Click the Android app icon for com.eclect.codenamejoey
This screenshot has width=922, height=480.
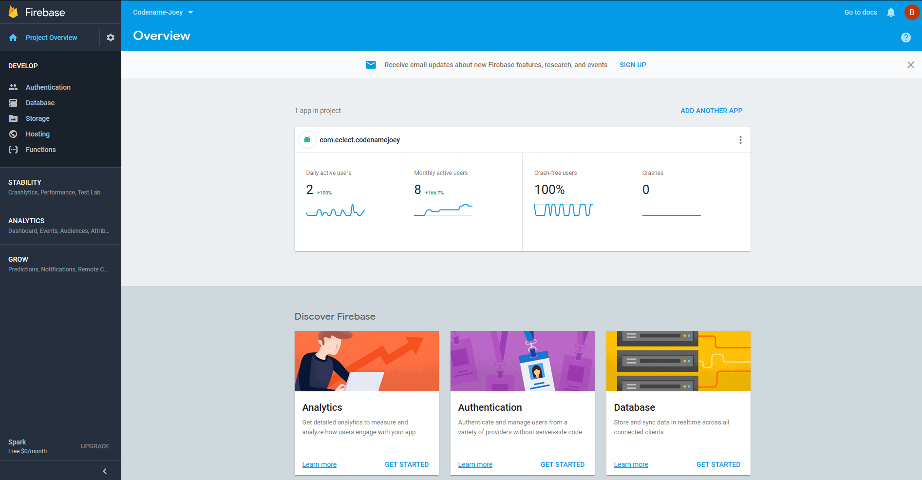pos(307,140)
